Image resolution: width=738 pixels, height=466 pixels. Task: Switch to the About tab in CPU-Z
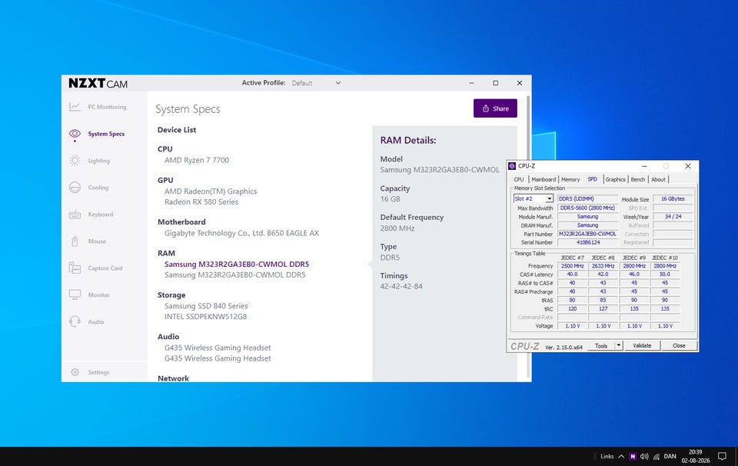658,179
